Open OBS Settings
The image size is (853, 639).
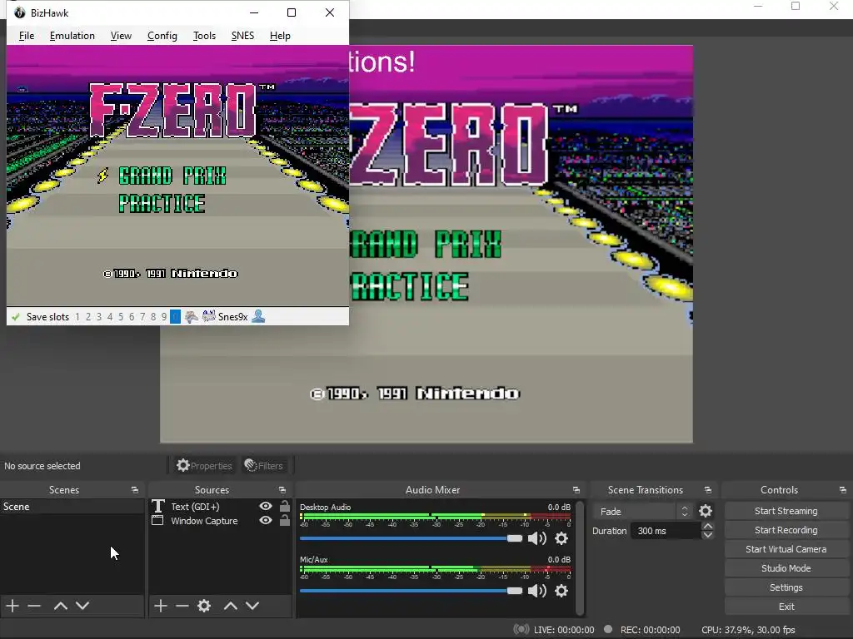786,587
